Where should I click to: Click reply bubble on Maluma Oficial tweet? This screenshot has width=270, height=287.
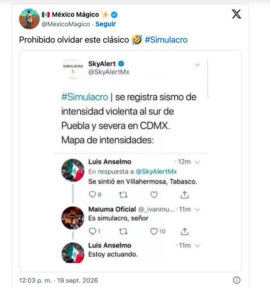[x=92, y=231]
